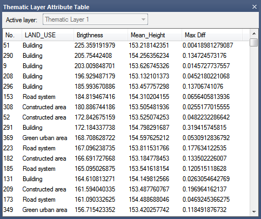This screenshot has height=219, width=261.
Task: Click the Thematic Layer 1 combo box text
Action: [x=67, y=19]
